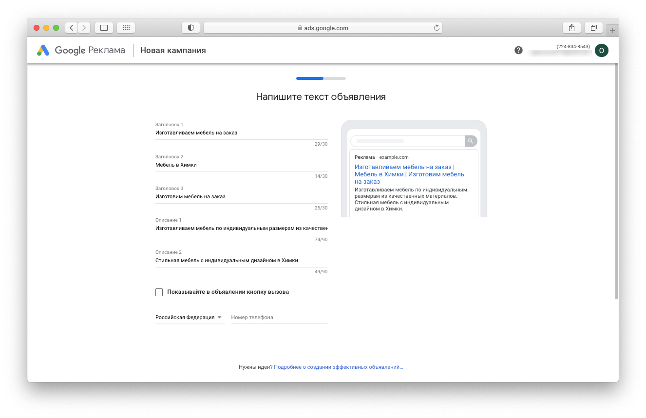The width and height of the screenshot is (646, 418).
Task: Click the label "Показывайте в объявлении кнопку вызова"
Action: coord(228,292)
